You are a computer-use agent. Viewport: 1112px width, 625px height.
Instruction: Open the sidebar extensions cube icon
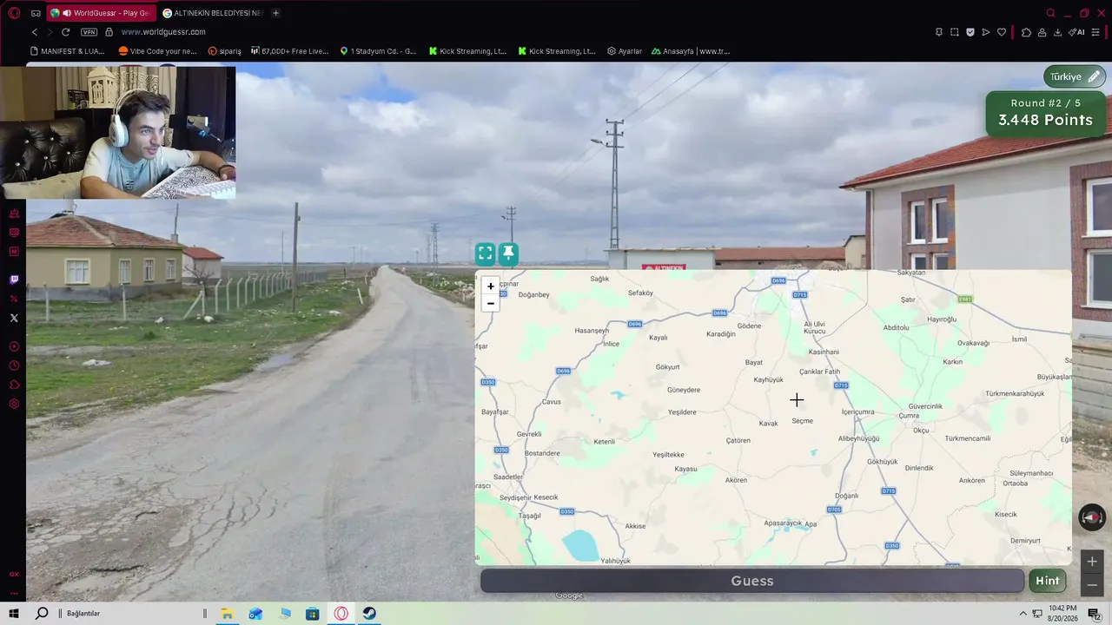tap(14, 385)
